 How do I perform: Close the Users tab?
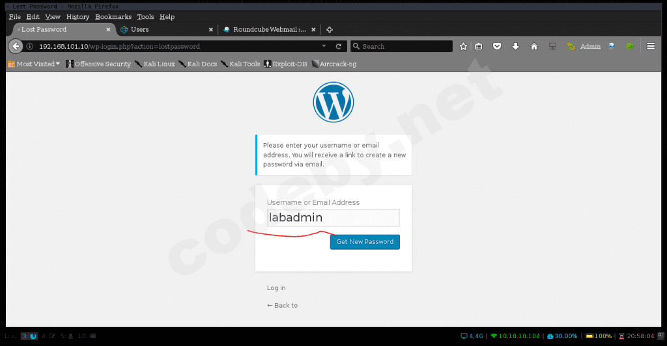[210, 29]
